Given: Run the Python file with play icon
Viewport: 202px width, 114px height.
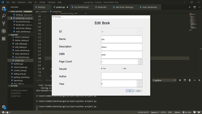Looking at the screenshot, I should pos(190,7).
